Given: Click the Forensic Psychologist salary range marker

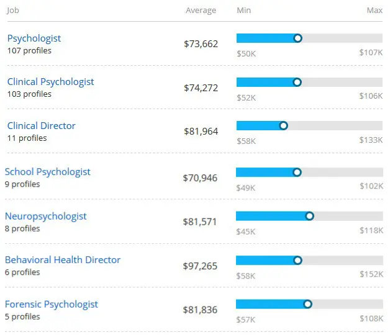Looking at the screenshot, I should click(307, 304).
